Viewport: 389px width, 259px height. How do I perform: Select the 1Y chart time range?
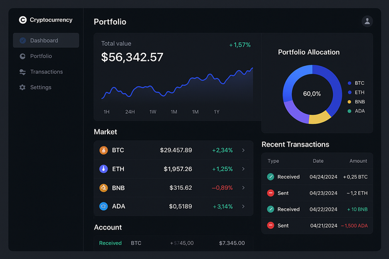pos(217,112)
